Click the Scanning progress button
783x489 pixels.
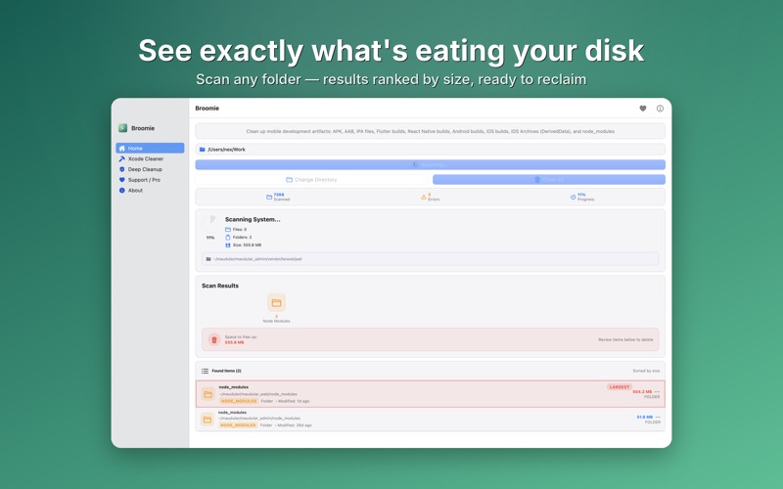click(430, 164)
